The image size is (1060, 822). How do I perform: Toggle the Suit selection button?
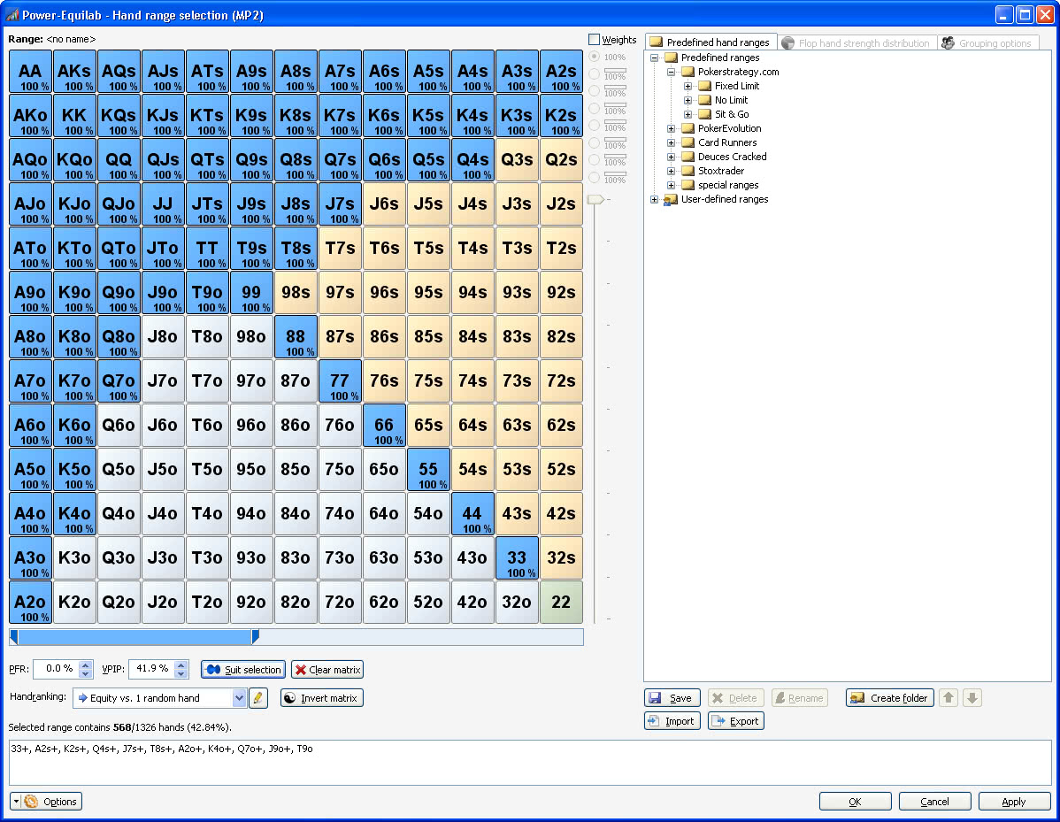pyautogui.click(x=243, y=670)
